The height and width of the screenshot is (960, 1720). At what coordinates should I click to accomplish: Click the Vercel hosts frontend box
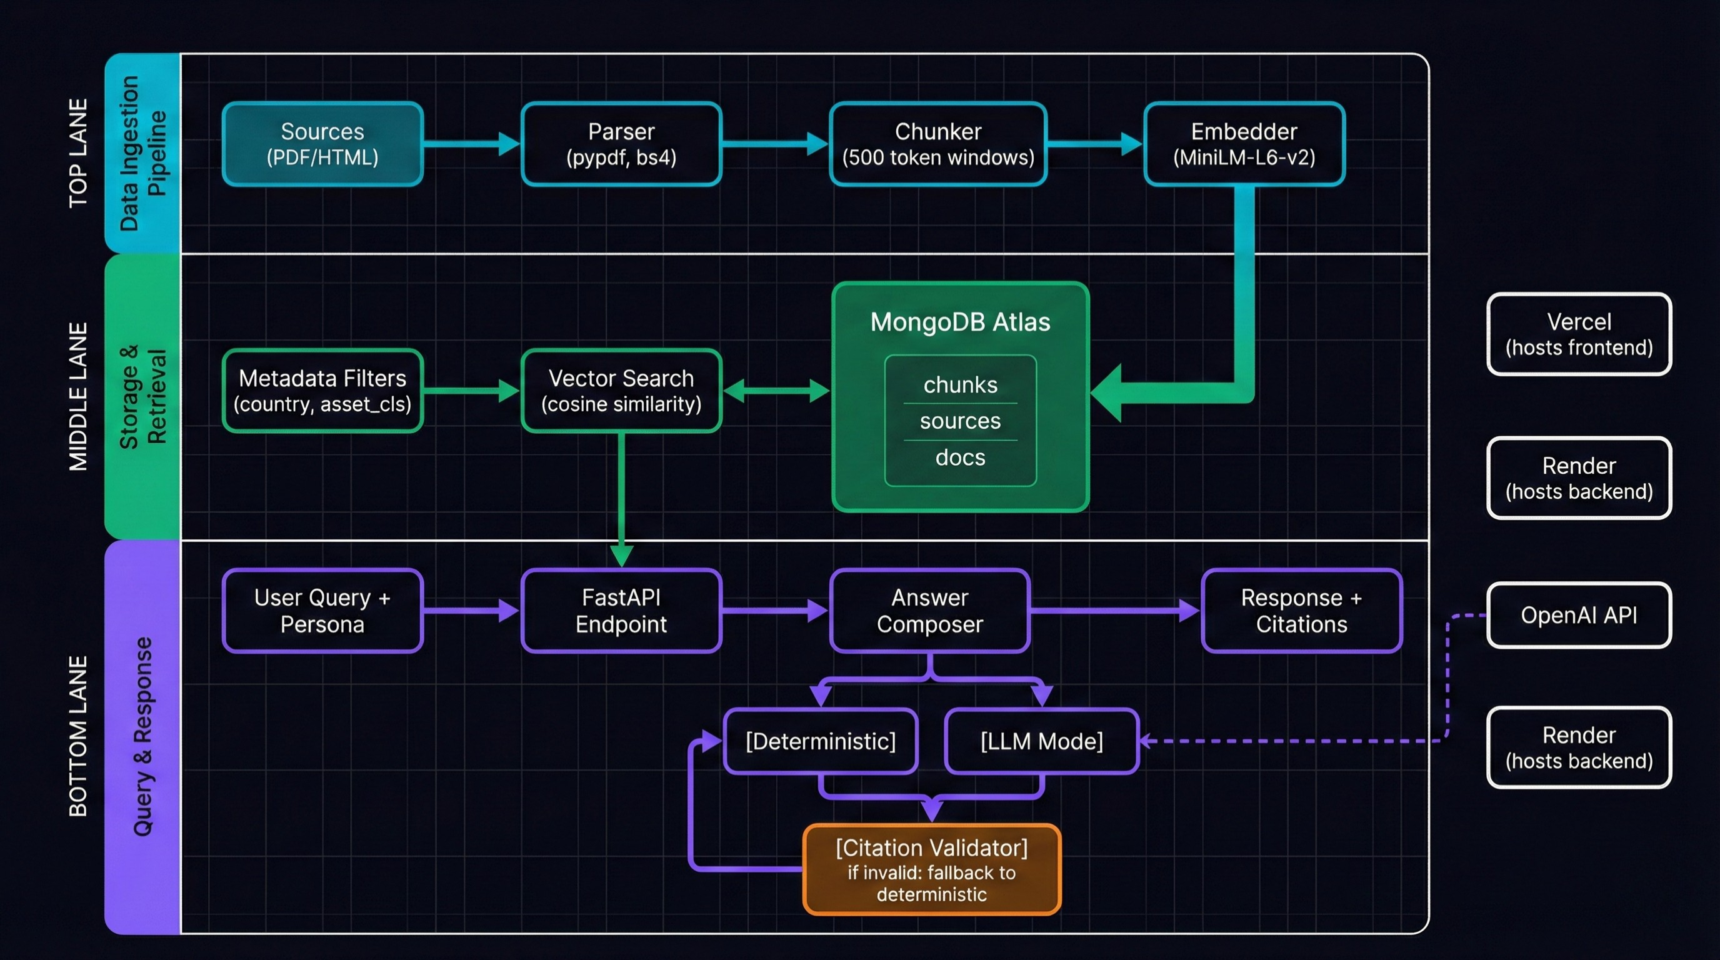click(1579, 334)
